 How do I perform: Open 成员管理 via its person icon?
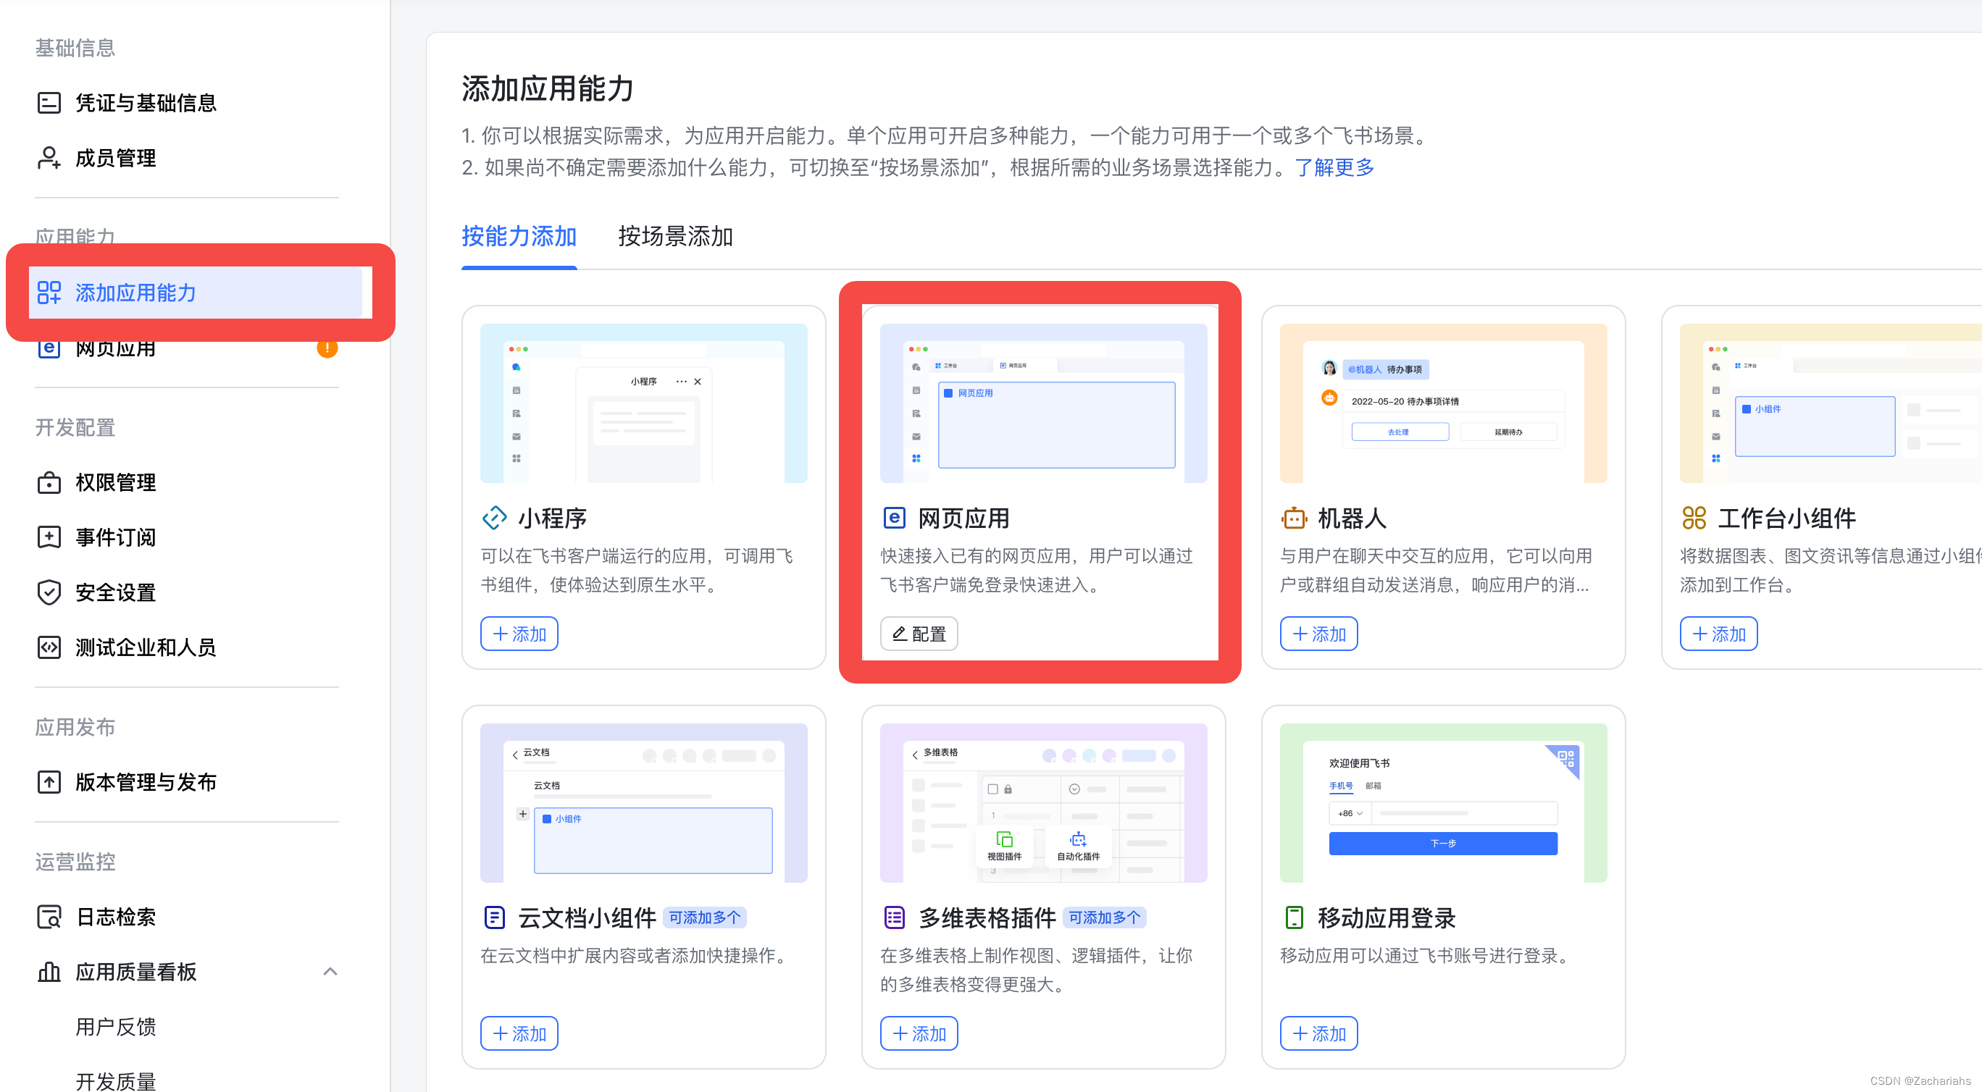(x=49, y=158)
